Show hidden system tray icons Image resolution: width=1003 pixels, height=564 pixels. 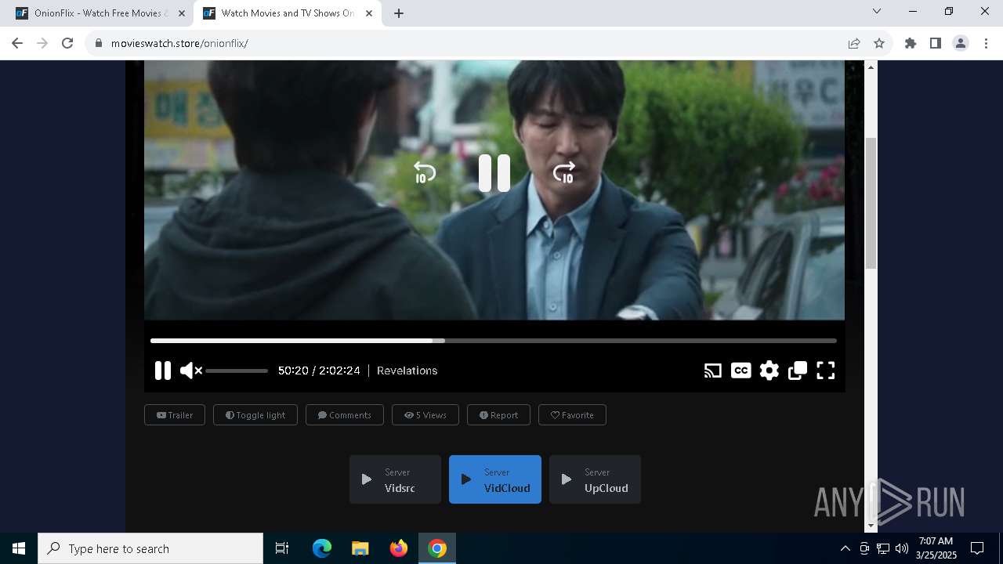click(845, 548)
